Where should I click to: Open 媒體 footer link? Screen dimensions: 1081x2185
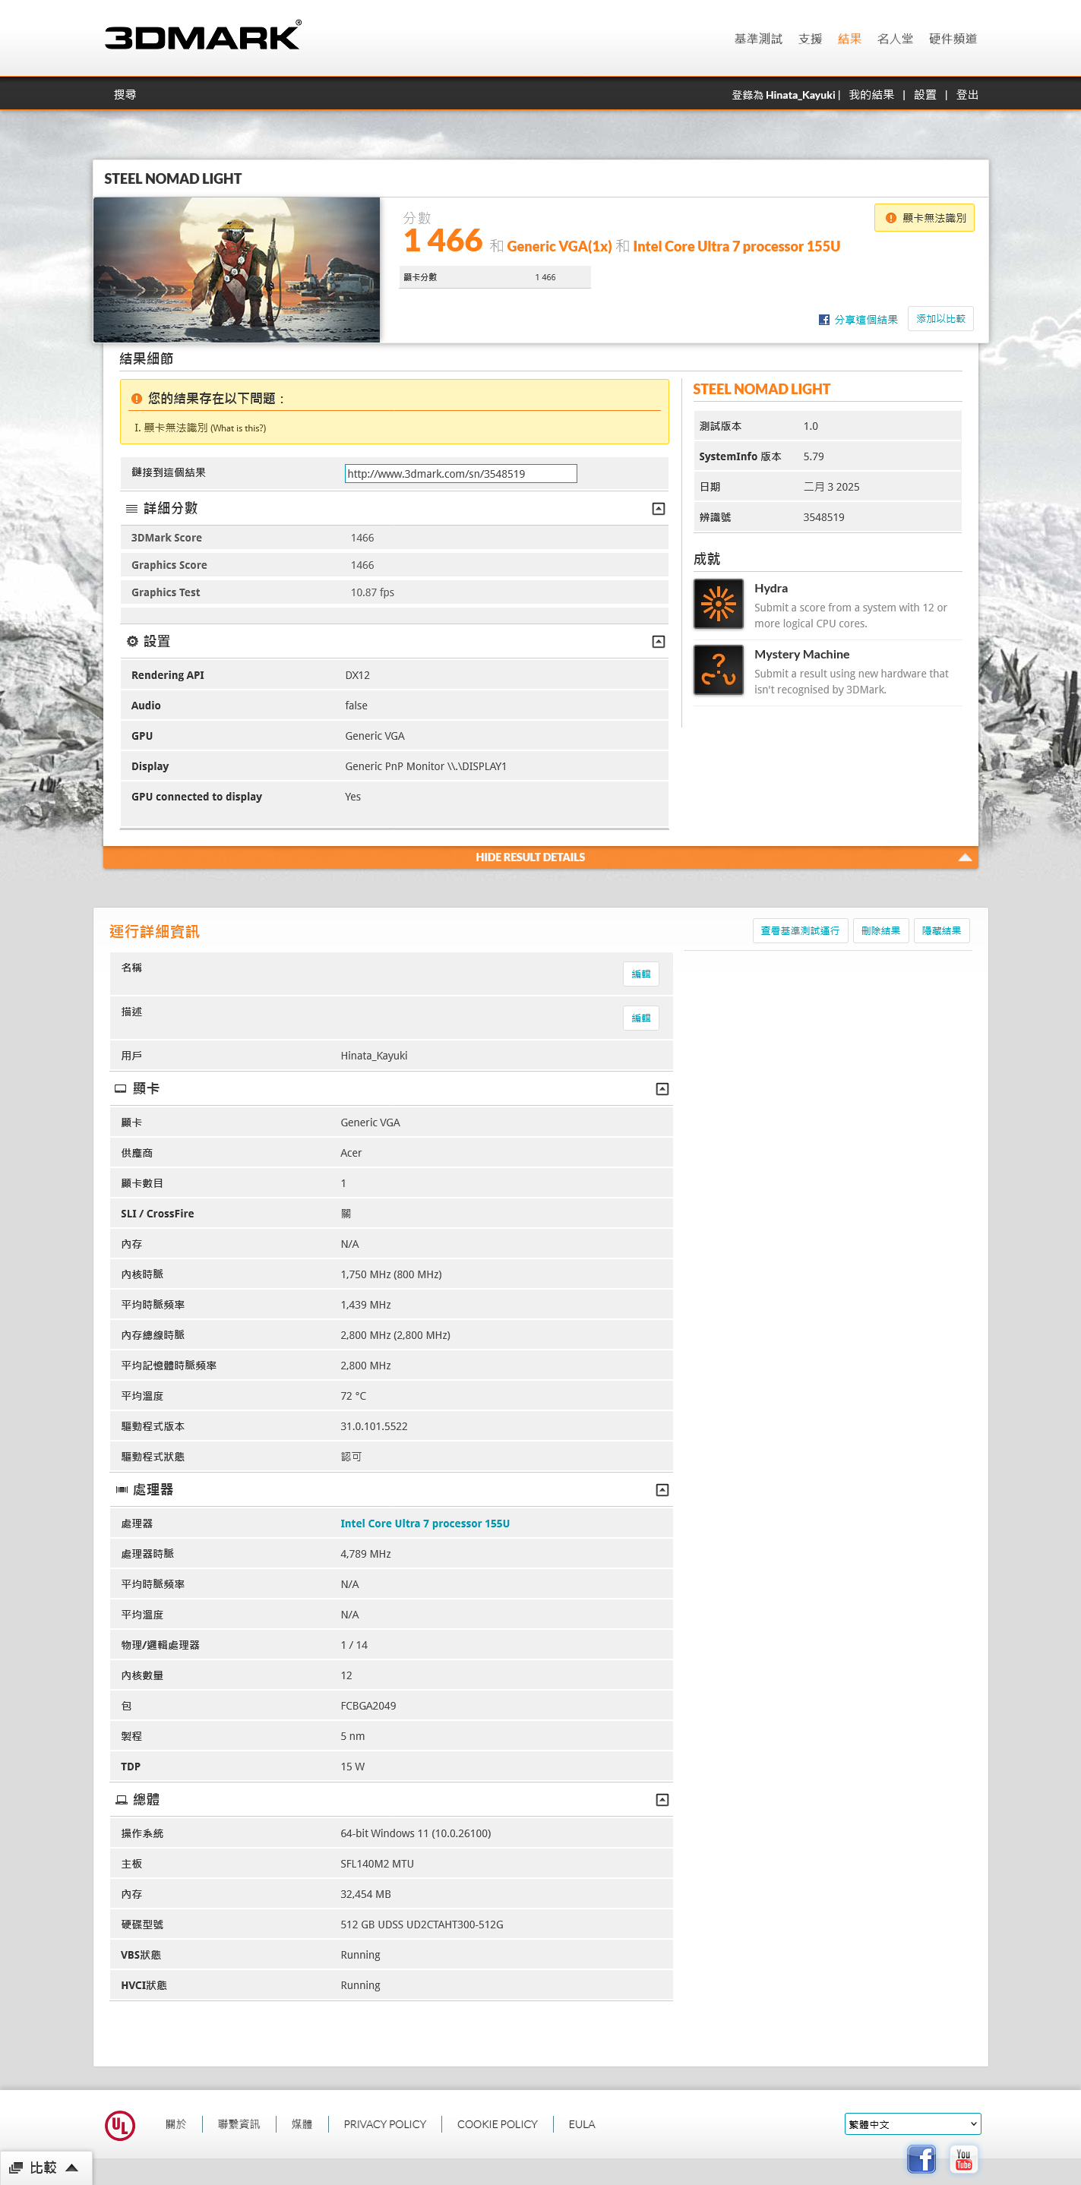(302, 2125)
